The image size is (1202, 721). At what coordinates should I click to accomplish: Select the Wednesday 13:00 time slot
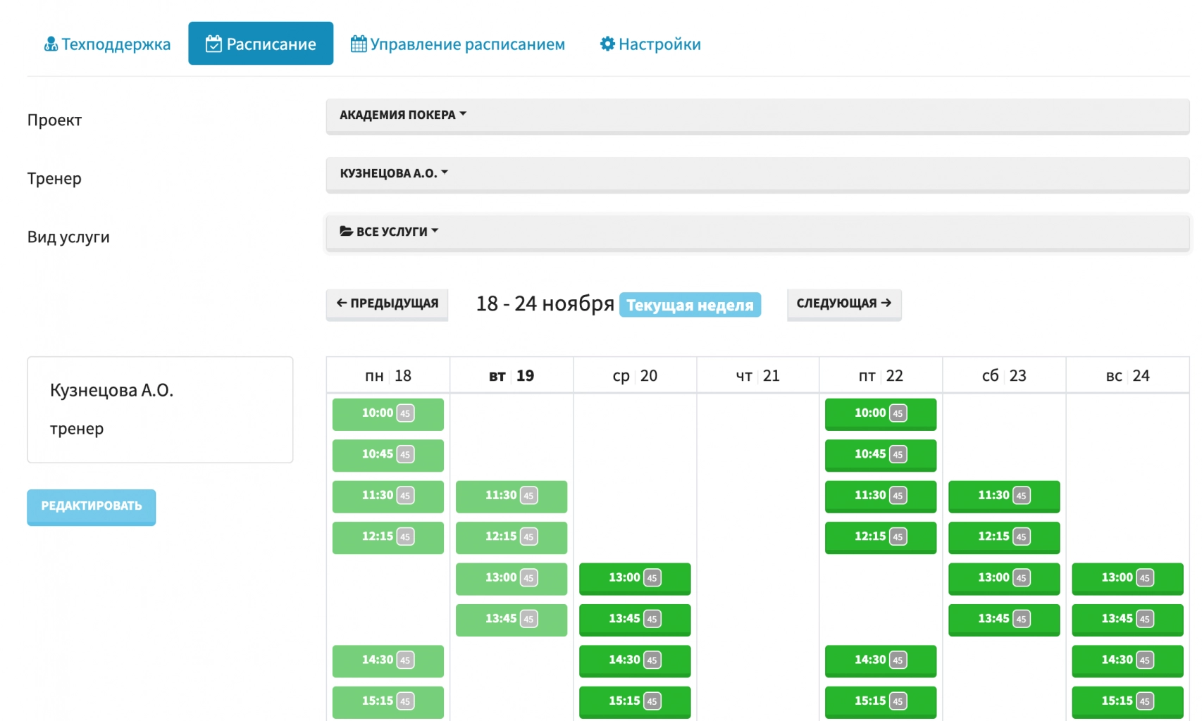point(634,578)
